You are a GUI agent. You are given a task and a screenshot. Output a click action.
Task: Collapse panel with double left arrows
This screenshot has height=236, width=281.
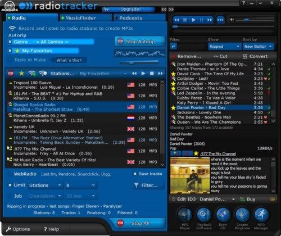point(164,10)
